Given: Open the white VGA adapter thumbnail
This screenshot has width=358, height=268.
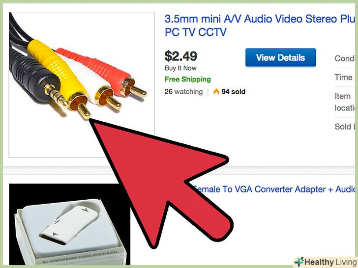Looking at the screenshot, I should tap(70, 224).
